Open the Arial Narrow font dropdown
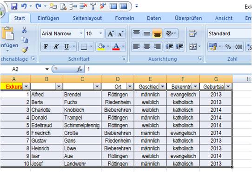 click(x=81, y=33)
